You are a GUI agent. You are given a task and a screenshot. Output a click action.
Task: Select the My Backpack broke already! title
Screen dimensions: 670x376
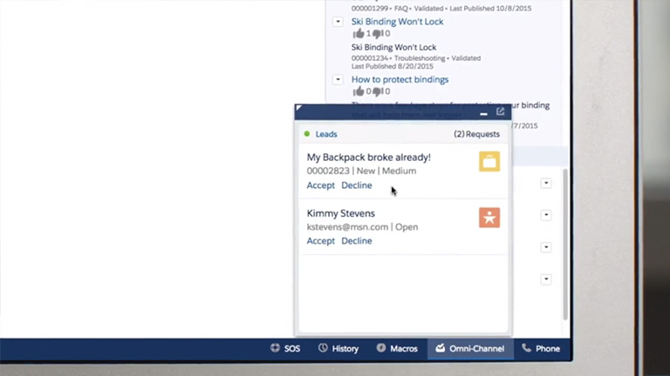369,158
